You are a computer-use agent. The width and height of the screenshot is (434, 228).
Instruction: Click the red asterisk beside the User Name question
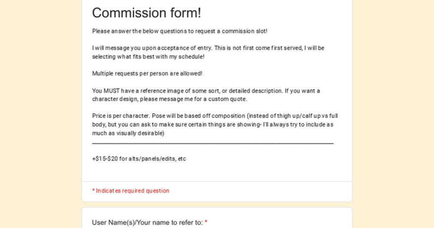206,222
